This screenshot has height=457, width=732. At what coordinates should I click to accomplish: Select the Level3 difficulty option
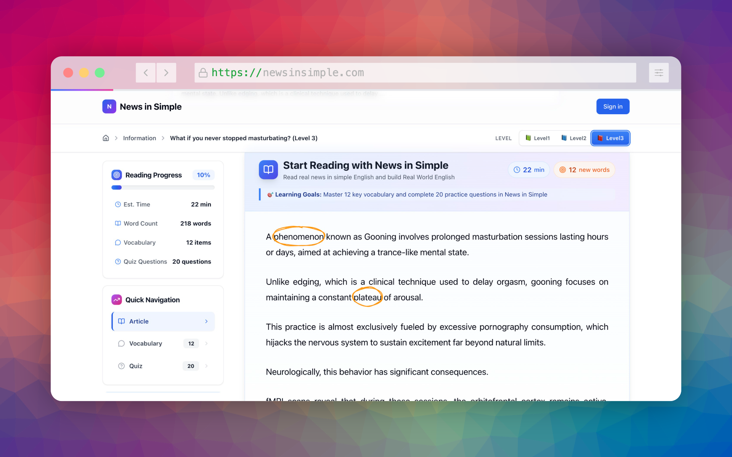click(x=610, y=138)
